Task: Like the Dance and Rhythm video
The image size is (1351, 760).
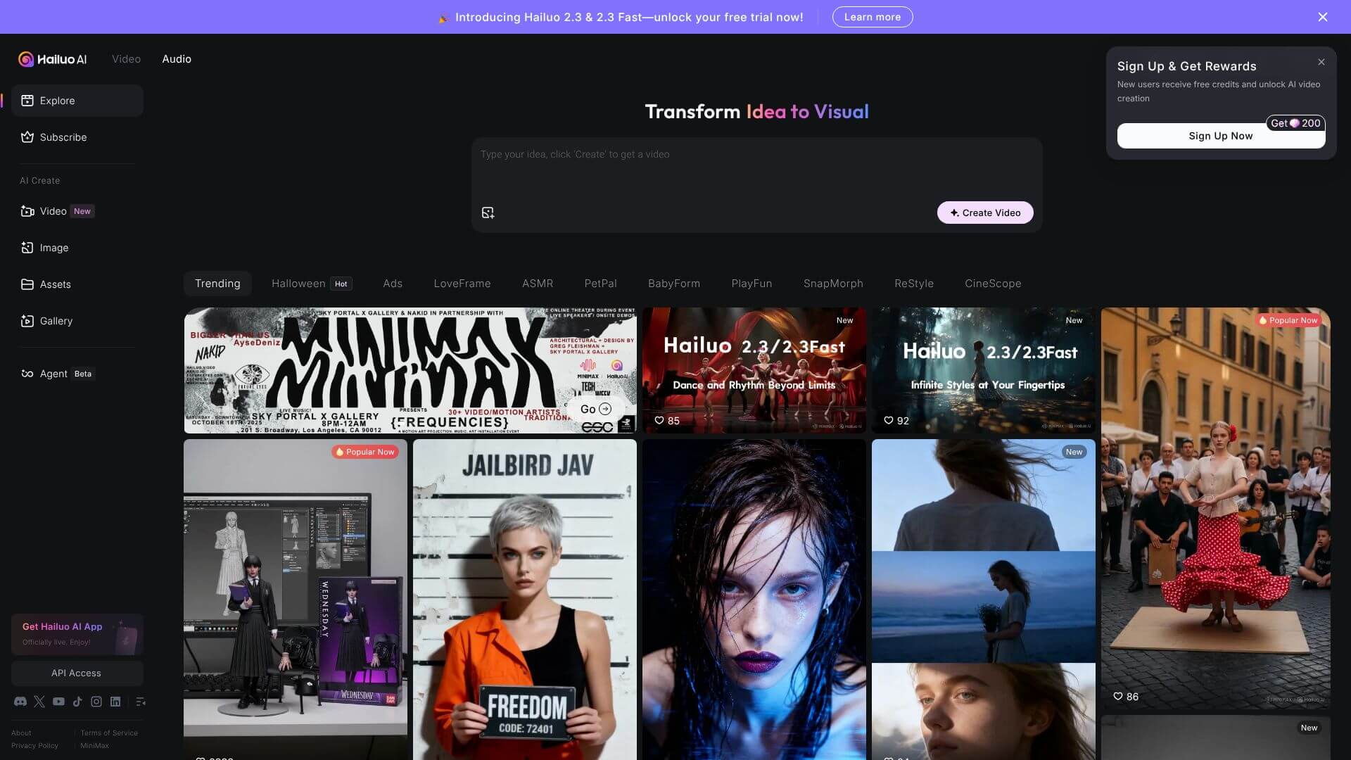Action: coord(660,420)
